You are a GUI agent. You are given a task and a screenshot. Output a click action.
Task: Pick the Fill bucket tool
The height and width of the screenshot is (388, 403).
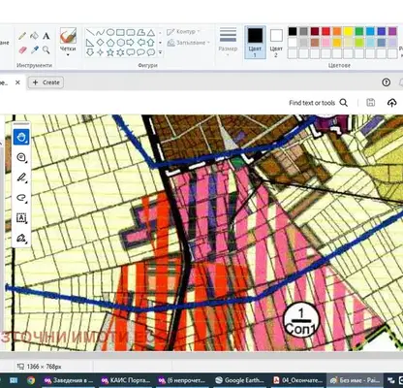pos(34,36)
